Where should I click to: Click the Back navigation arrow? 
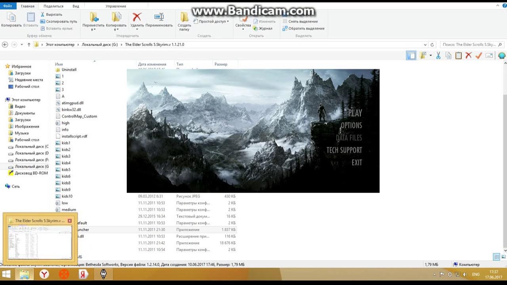coord(5,45)
